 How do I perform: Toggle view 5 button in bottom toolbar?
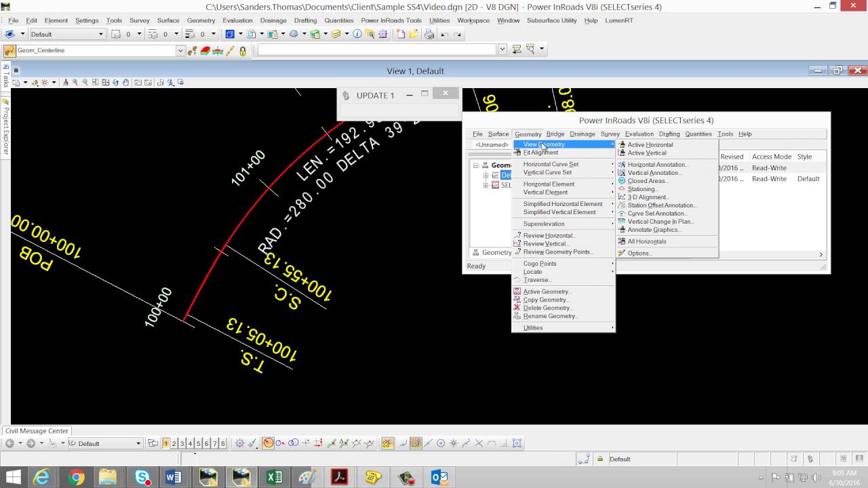click(198, 443)
